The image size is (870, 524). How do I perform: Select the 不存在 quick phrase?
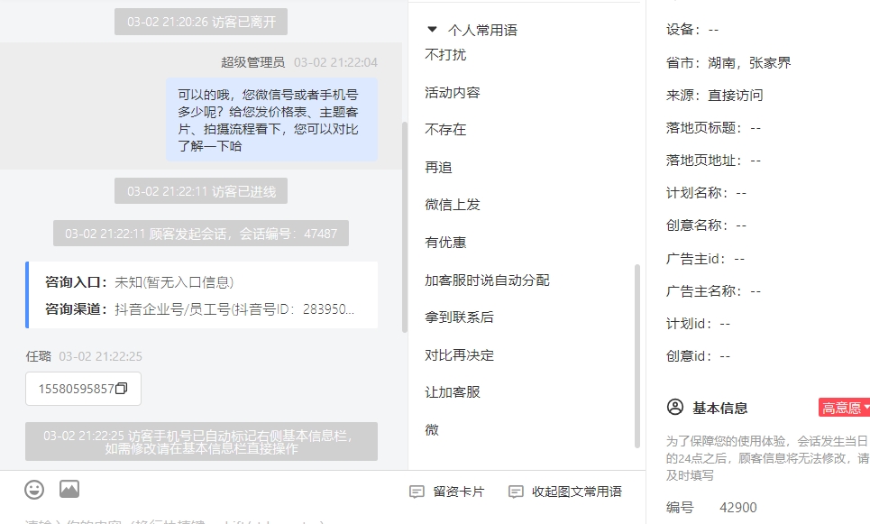(445, 130)
